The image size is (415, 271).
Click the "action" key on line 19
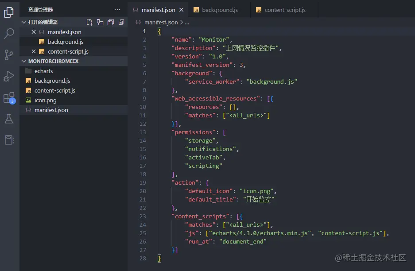click(185, 182)
